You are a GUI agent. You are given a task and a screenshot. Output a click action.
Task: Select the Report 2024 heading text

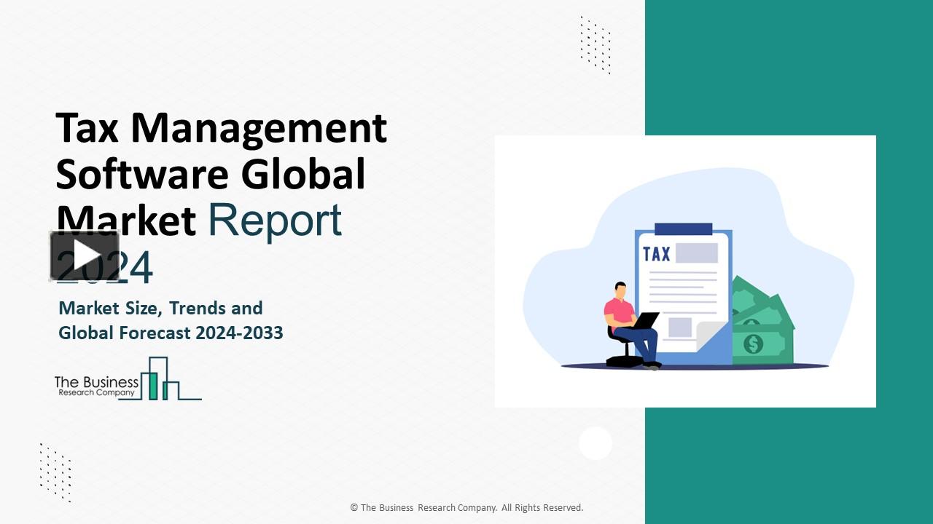273,221
